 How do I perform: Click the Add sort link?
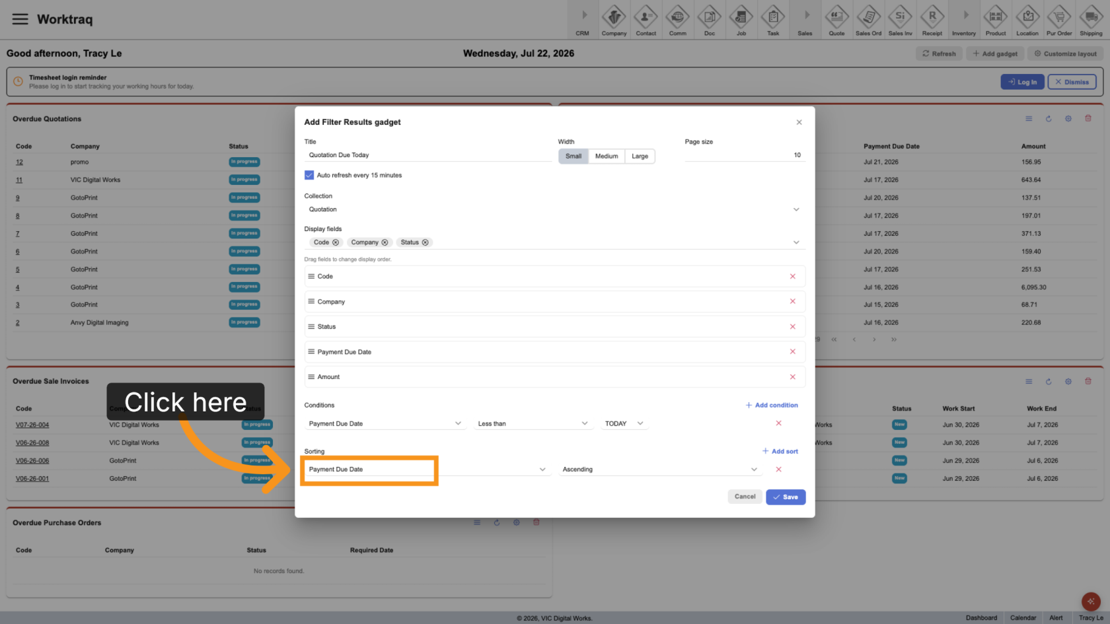tap(780, 452)
